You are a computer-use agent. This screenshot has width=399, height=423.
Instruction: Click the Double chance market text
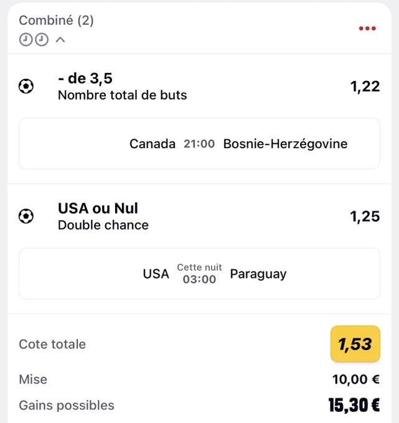[x=103, y=225]
